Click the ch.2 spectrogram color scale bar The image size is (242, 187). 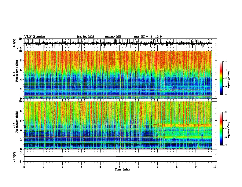point(221,129)
